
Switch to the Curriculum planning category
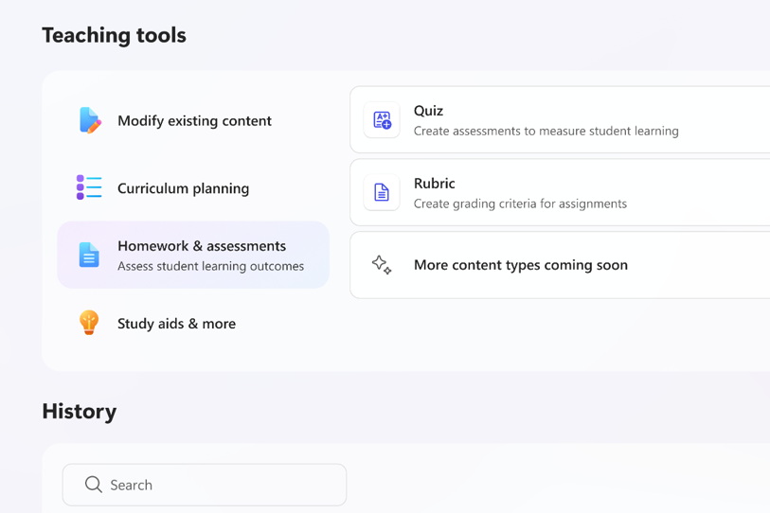tap(183, 188)
